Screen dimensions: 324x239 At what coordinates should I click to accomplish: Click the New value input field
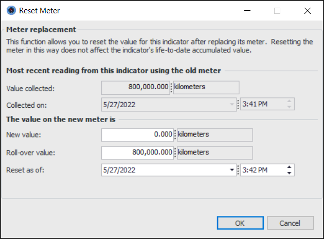(137, 135)
